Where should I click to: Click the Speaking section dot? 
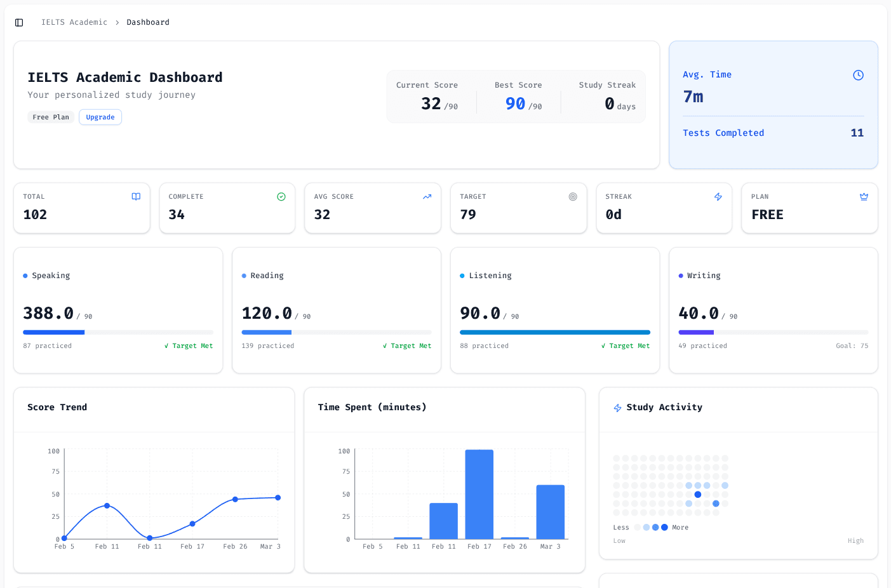pos(25,276)
